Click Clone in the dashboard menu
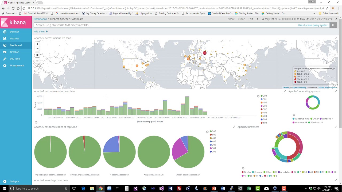The width and height of the screenshot is (342, 192). [x=242, y=19]
